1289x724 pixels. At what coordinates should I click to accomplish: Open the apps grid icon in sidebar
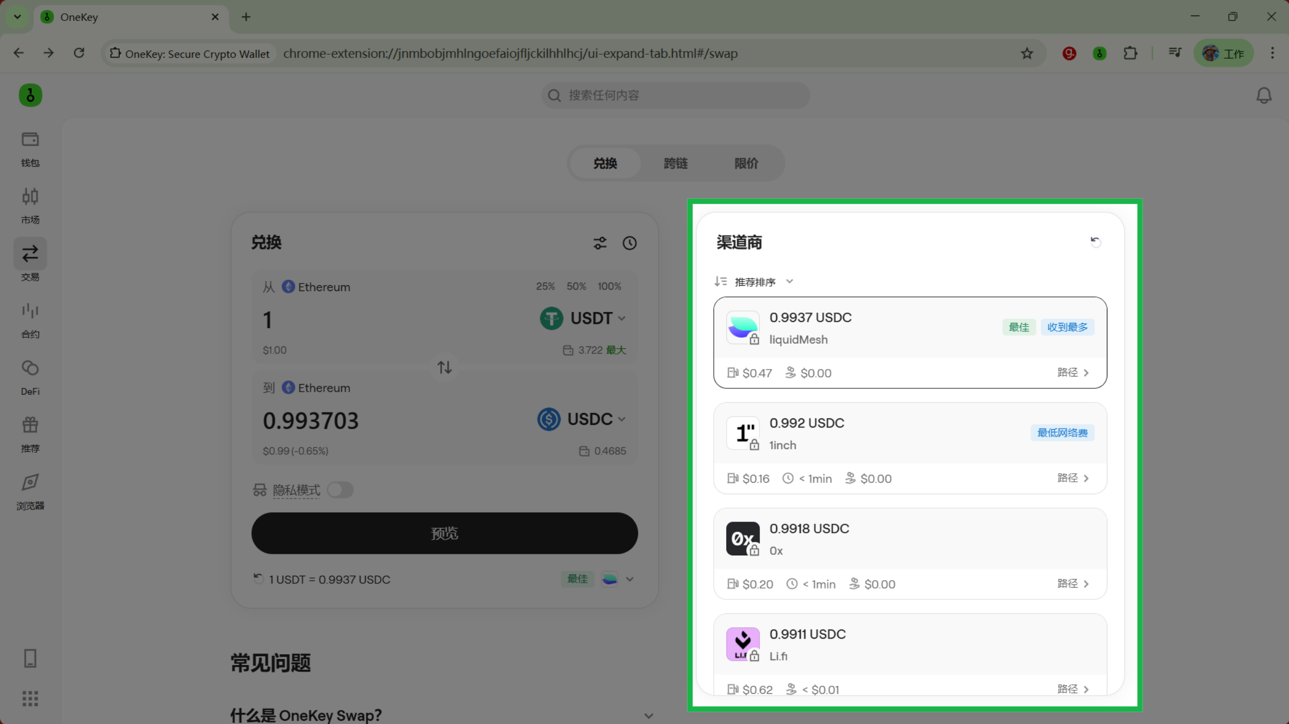[30, 699]
